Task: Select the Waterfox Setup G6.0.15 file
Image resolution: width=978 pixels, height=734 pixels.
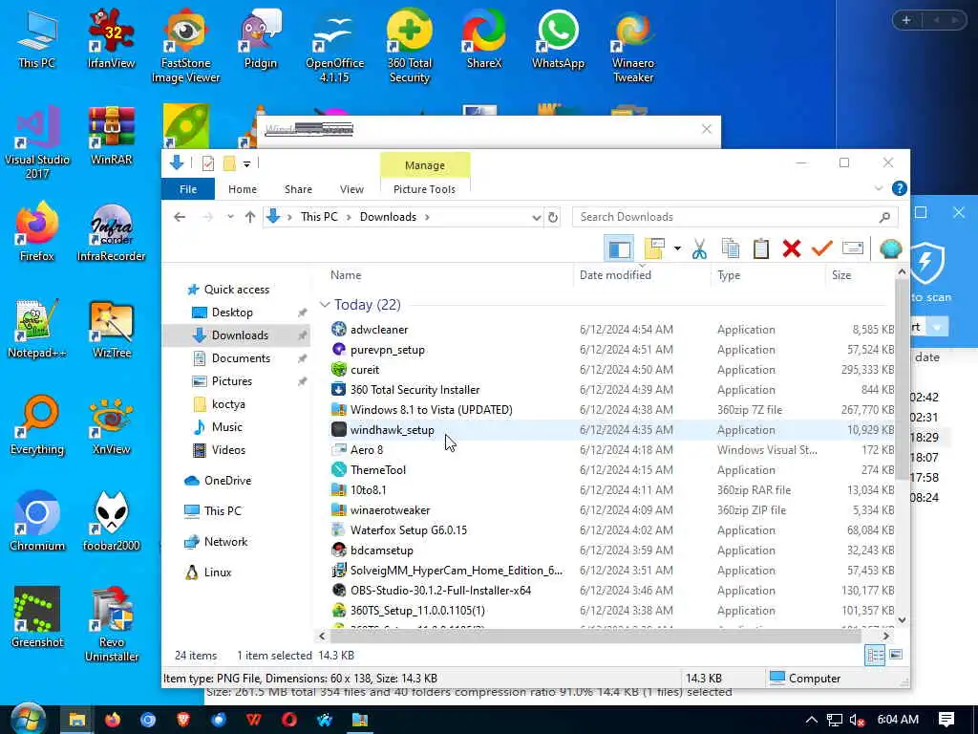Action: (x=408, y=529)
